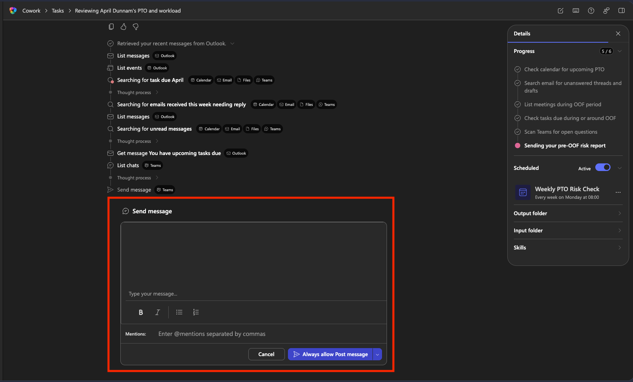Click the thumbs down feedback icon
Screen dimensions: 633x382
136,27
